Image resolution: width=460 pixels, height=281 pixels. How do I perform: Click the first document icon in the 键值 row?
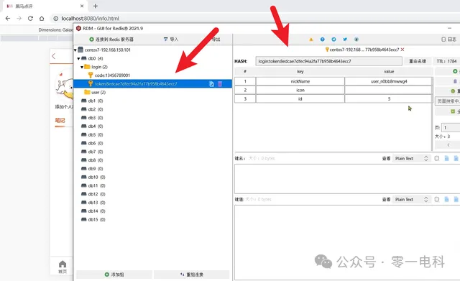[x=446, y=200]
